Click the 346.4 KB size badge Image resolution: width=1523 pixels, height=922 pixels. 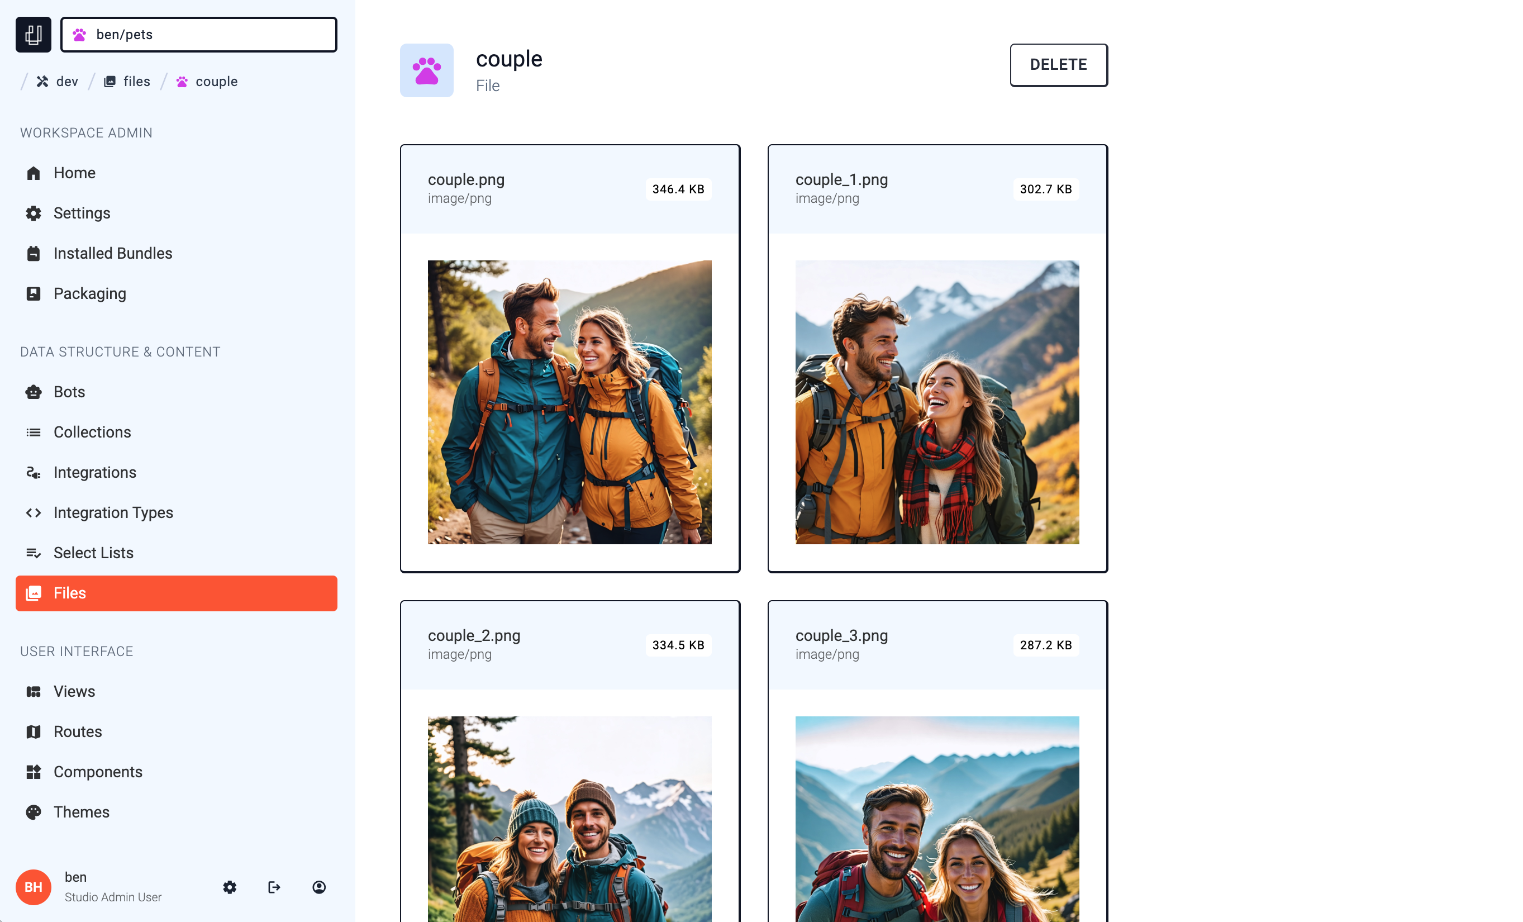[x=678, y=189]
